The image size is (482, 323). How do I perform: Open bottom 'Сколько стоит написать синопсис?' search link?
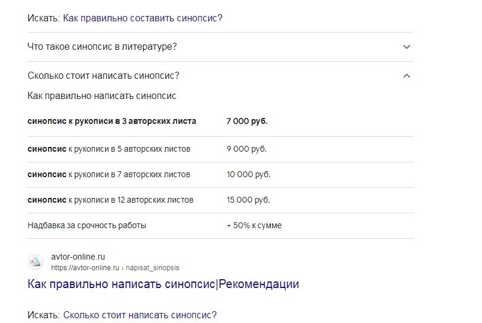point(140,315)
